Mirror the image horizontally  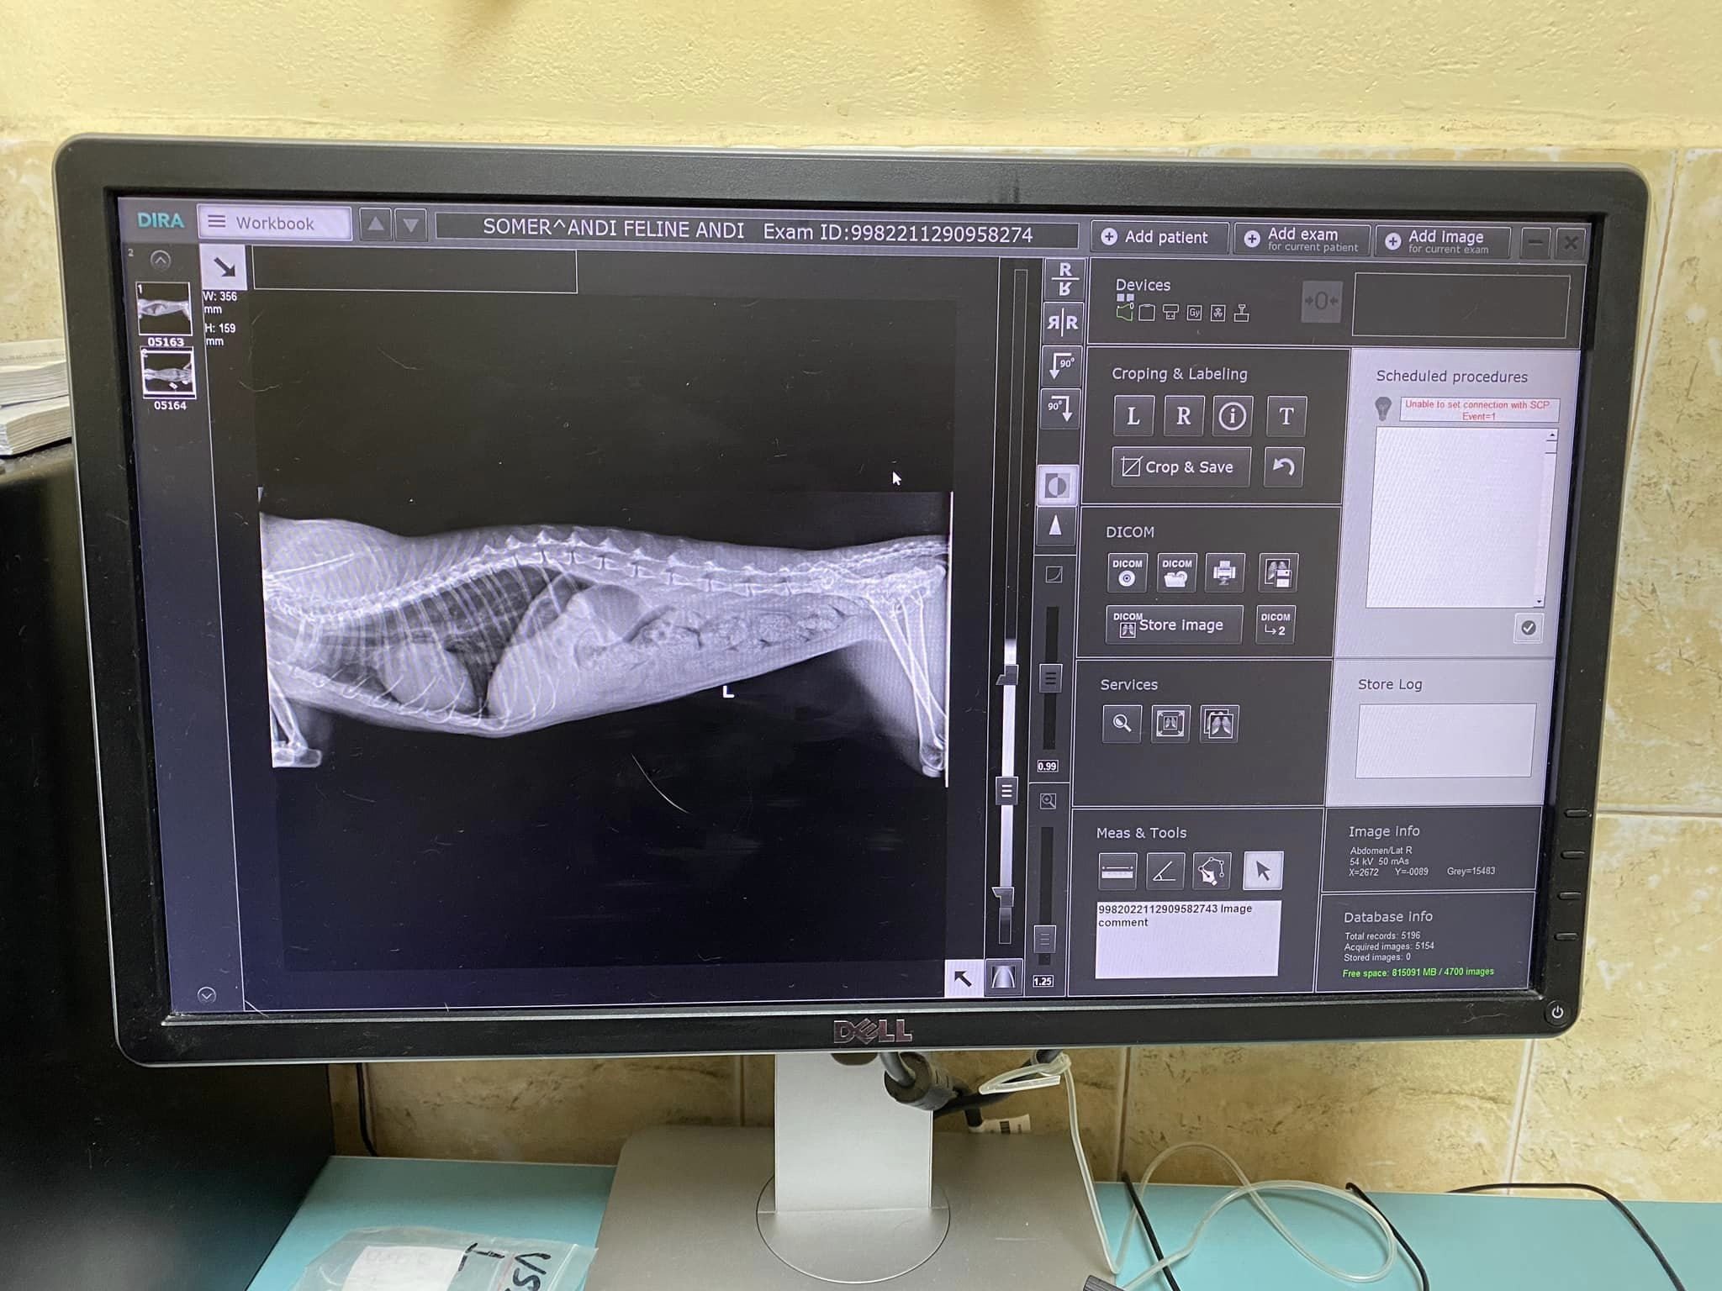pos(1063,323)
